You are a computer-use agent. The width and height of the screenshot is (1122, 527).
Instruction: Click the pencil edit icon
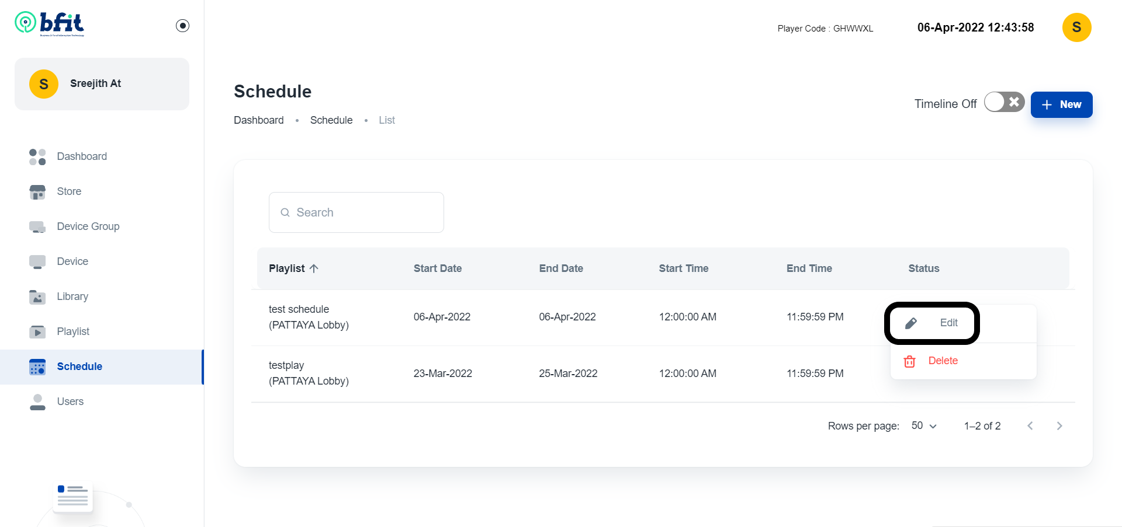[x=911, y=323]
